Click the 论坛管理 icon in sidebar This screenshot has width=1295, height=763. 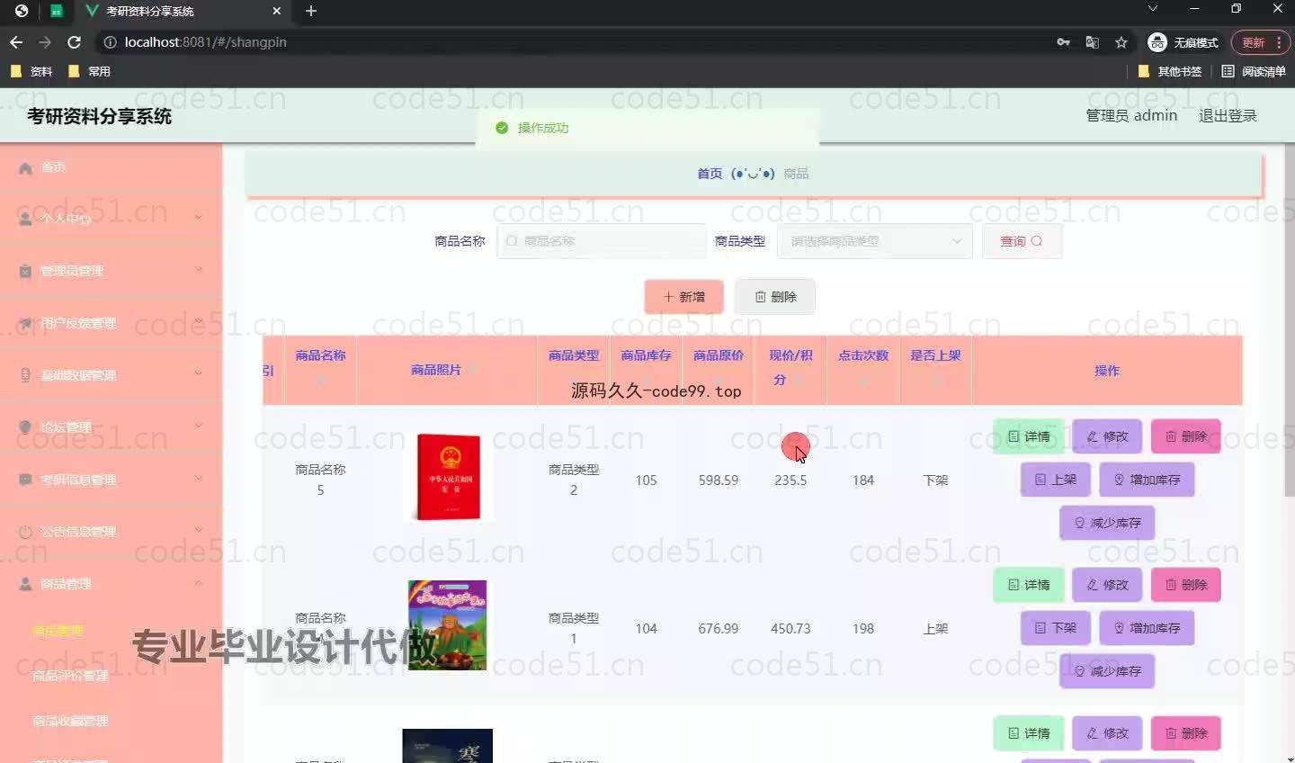pyautogui.click(x=25, y=427)
